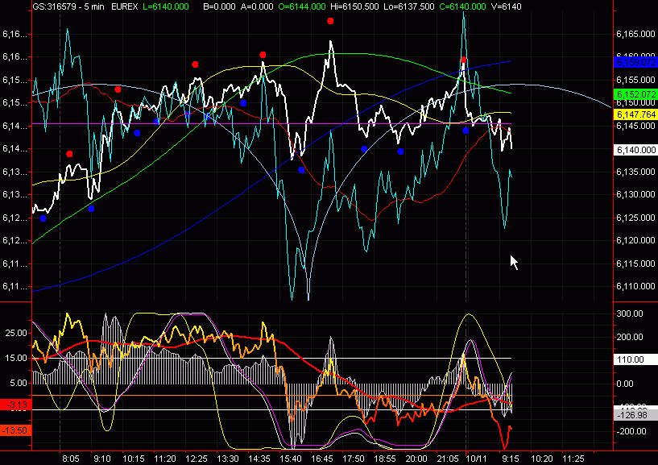Select the yellow 6,147.764 price tag

pyautogui.click(x=635, y=114)
